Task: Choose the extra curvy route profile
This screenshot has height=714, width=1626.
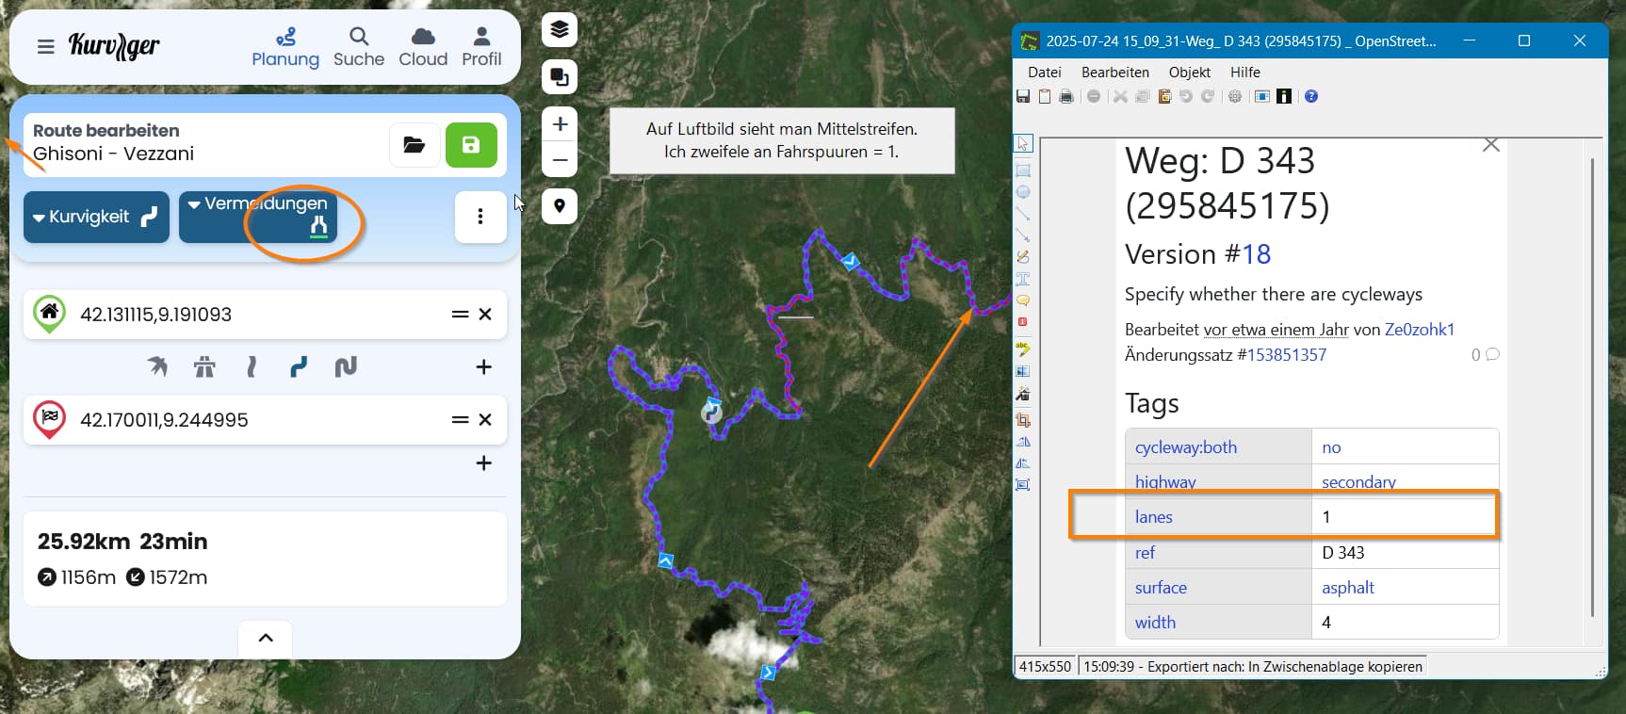Action: tap(346, 366)
